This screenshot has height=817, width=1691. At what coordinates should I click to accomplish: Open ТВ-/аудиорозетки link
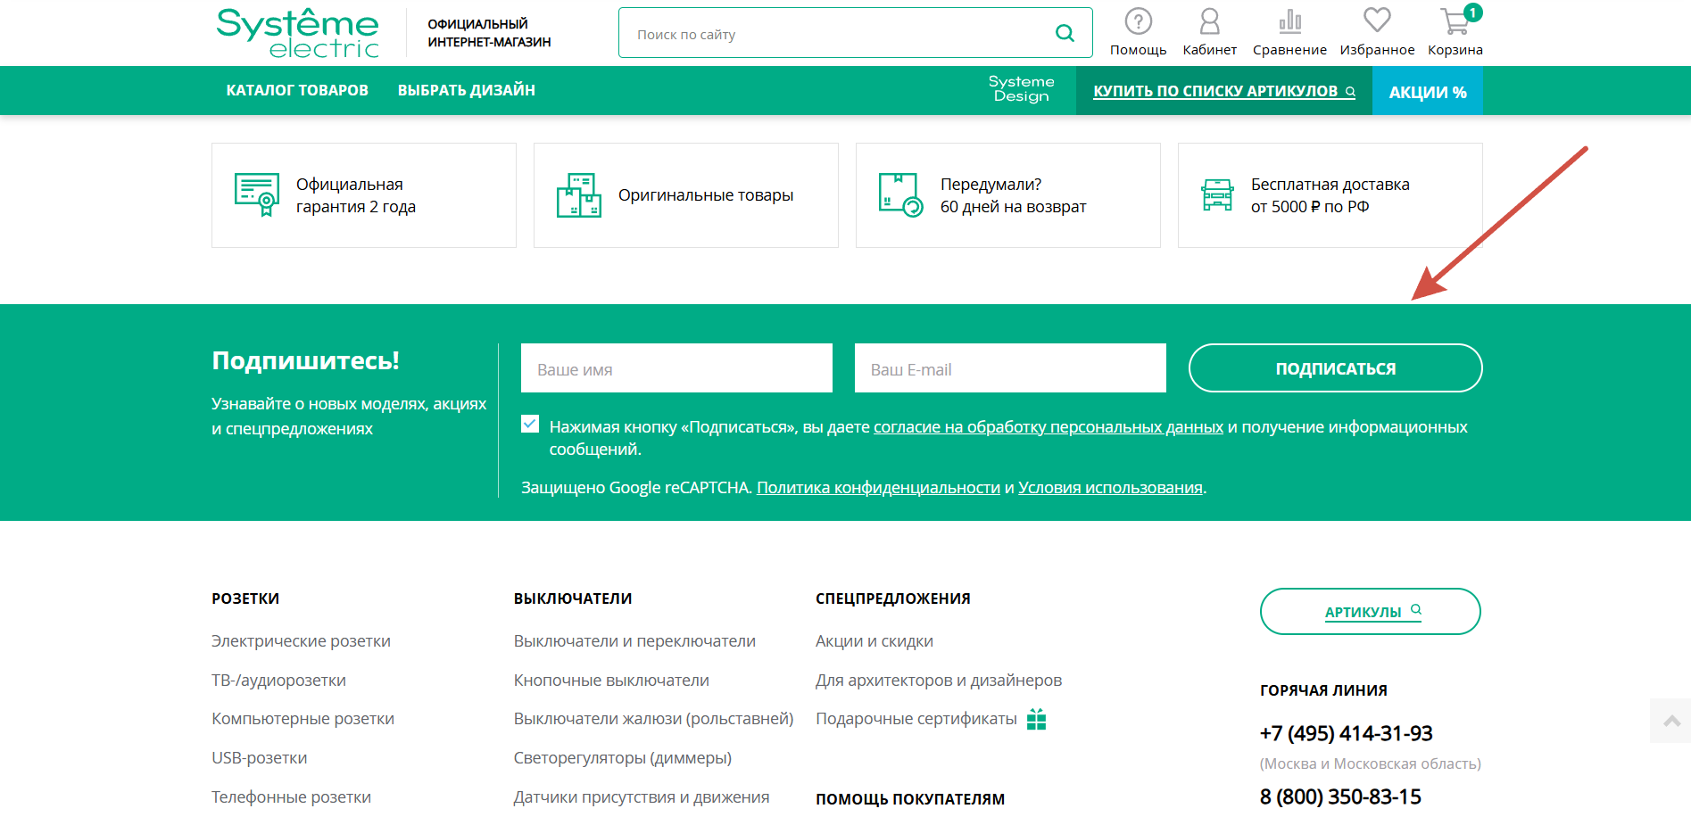(278, 681)
